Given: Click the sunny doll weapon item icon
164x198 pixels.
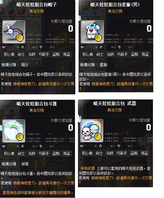Looking at the screenshot, I should (x=92, y=131).
